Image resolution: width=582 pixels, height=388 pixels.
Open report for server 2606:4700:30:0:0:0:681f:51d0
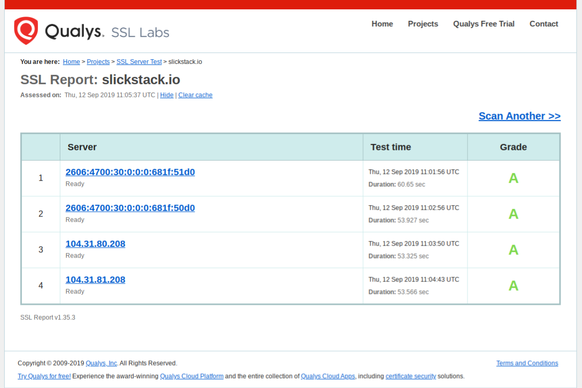[x=130, y=172]
